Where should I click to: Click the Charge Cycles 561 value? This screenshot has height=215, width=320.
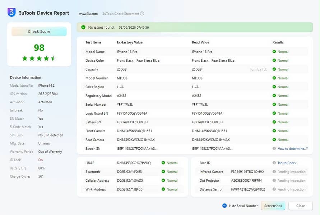coord(41,176)
